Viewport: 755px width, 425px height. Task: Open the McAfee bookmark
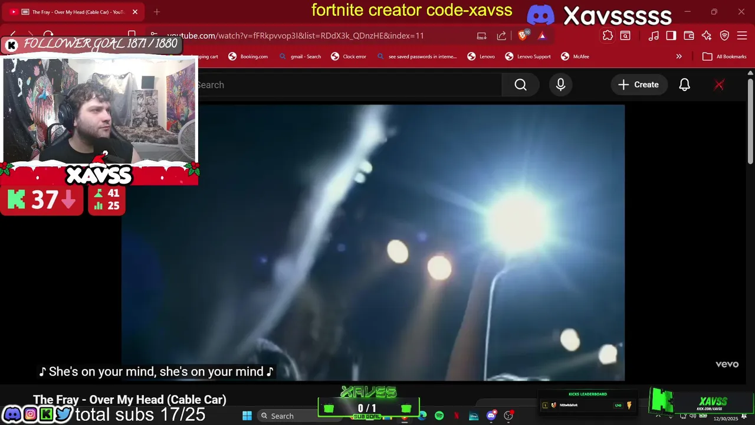click(x=575, y=57)
